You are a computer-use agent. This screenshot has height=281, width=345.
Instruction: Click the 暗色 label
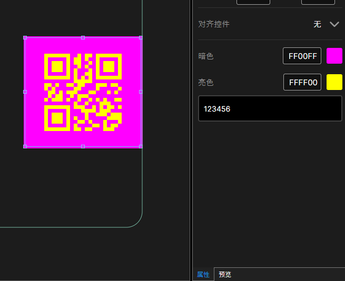coord(206,56)
